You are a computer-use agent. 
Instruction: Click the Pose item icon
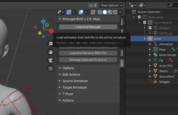(155, 50)
